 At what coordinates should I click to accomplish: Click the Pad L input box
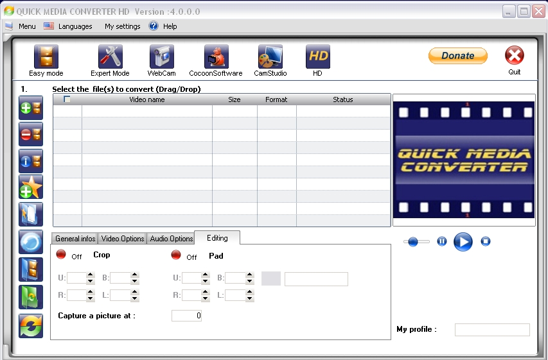click(x=235, y=295)
